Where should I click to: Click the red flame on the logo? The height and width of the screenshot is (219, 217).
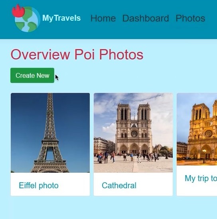click(18, 11)
